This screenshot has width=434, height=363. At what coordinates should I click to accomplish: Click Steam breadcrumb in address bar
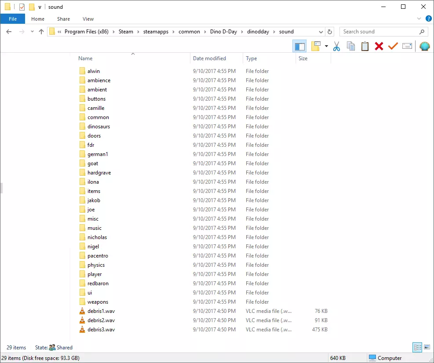(x=126, y=32)
